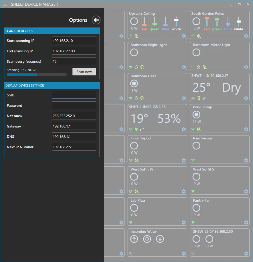Image resolution: width=253 pixels, height=262 pixels.
Task: Click Scan now button
Action: tap(84, 72)
